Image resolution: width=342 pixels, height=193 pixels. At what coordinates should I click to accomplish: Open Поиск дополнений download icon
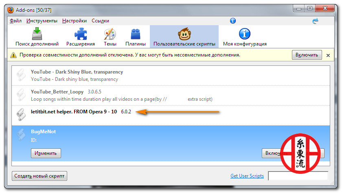point(37,34)
